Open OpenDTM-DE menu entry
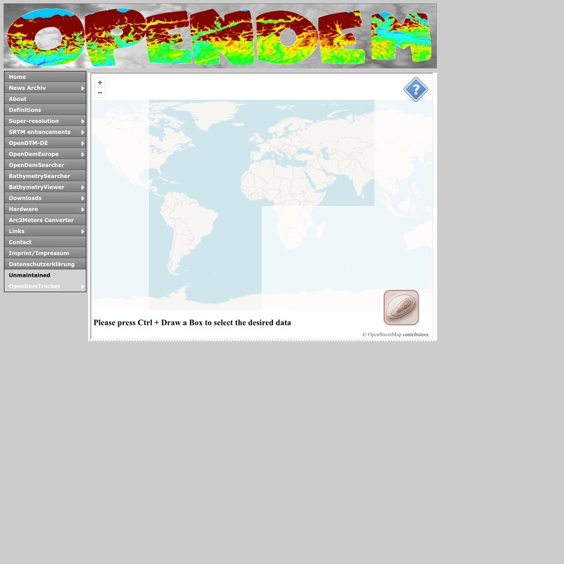Screen dimensions: 564x564 pyautogui.click(x=45, y=143)
